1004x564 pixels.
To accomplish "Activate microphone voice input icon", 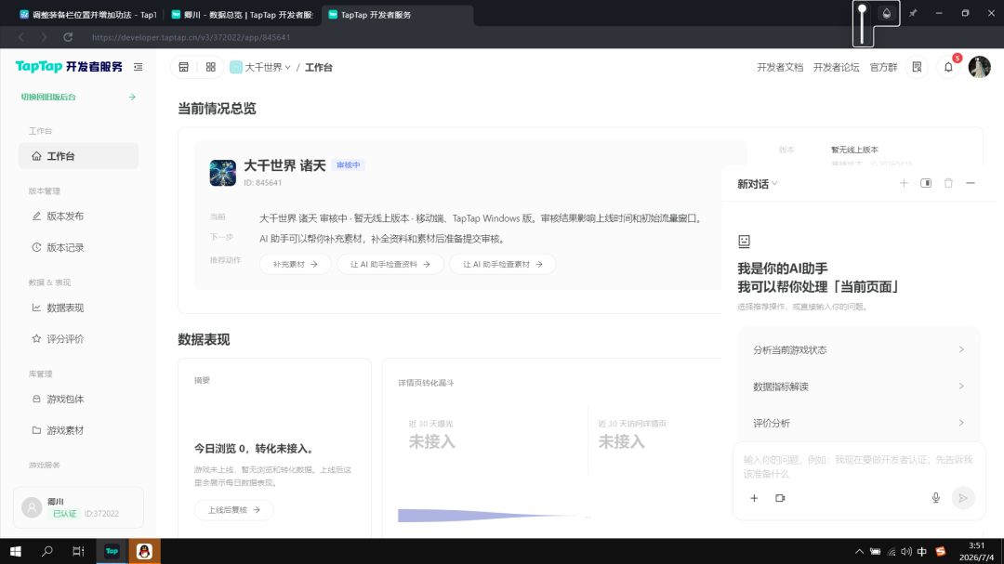I will click(x=935, y=498).
